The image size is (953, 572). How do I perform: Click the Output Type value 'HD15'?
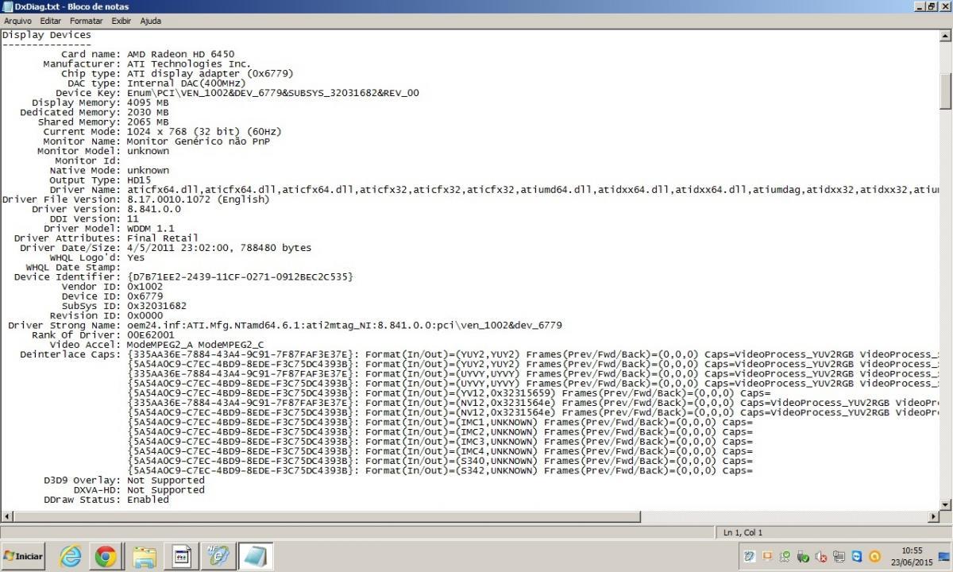(x=139, y=180)
